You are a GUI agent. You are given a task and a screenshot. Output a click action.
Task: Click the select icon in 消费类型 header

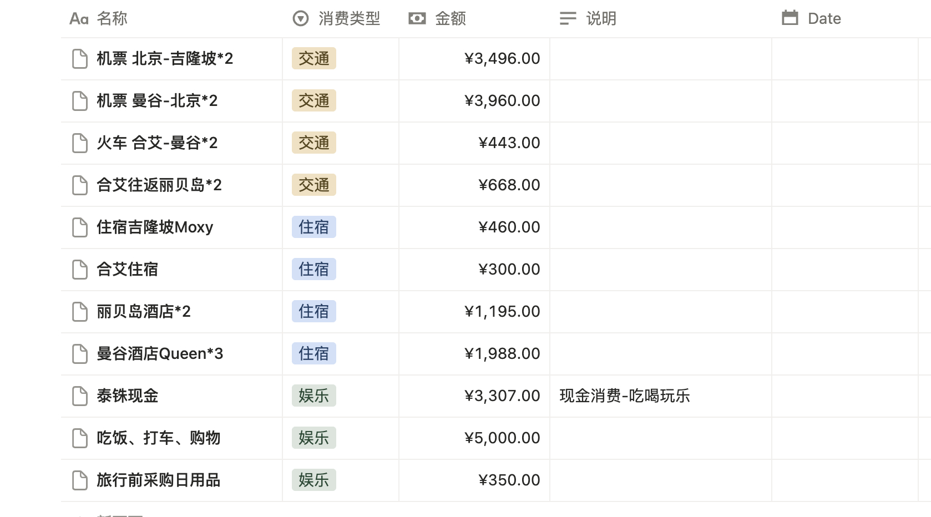(300, 19)
